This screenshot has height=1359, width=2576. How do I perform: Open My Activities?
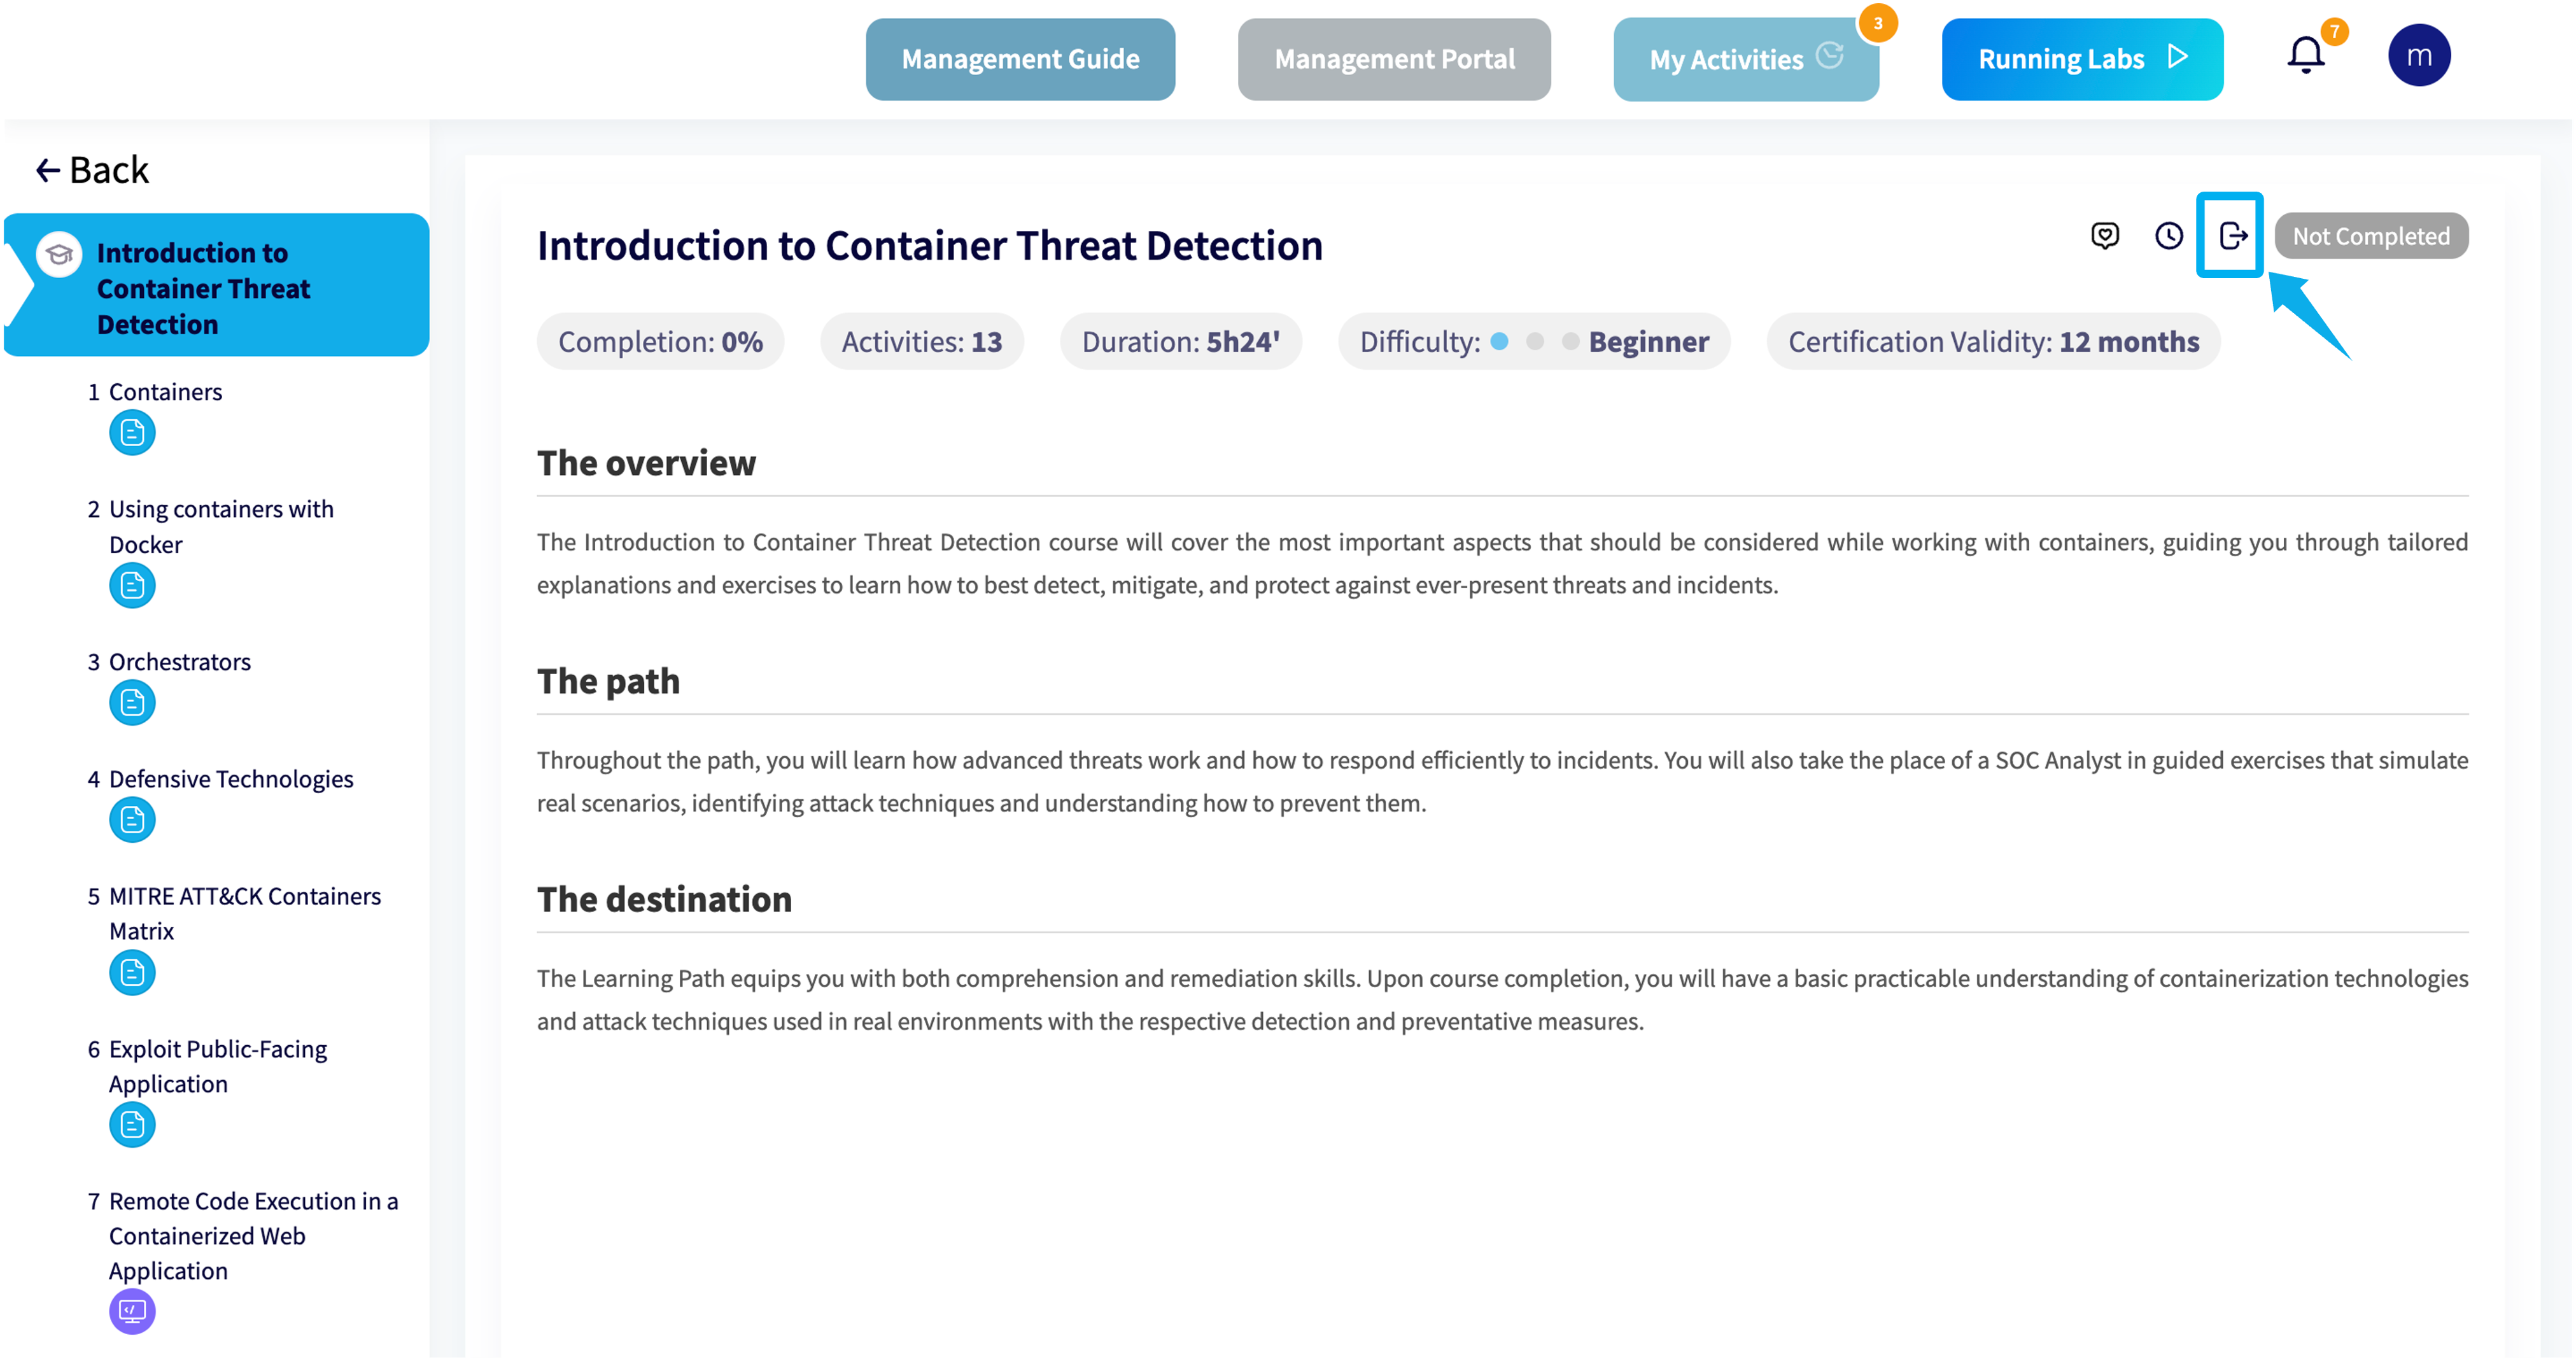point(1746,59)
